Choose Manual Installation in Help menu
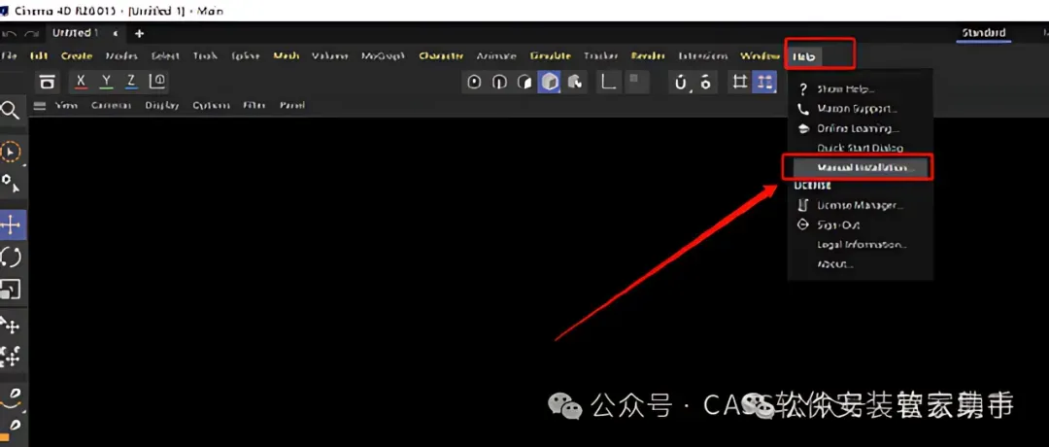This screenshot has width=1049, height=447. tap(861, 167)
